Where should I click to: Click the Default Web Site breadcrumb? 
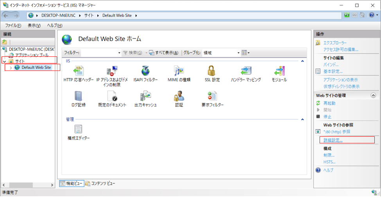tap(117, 16)
